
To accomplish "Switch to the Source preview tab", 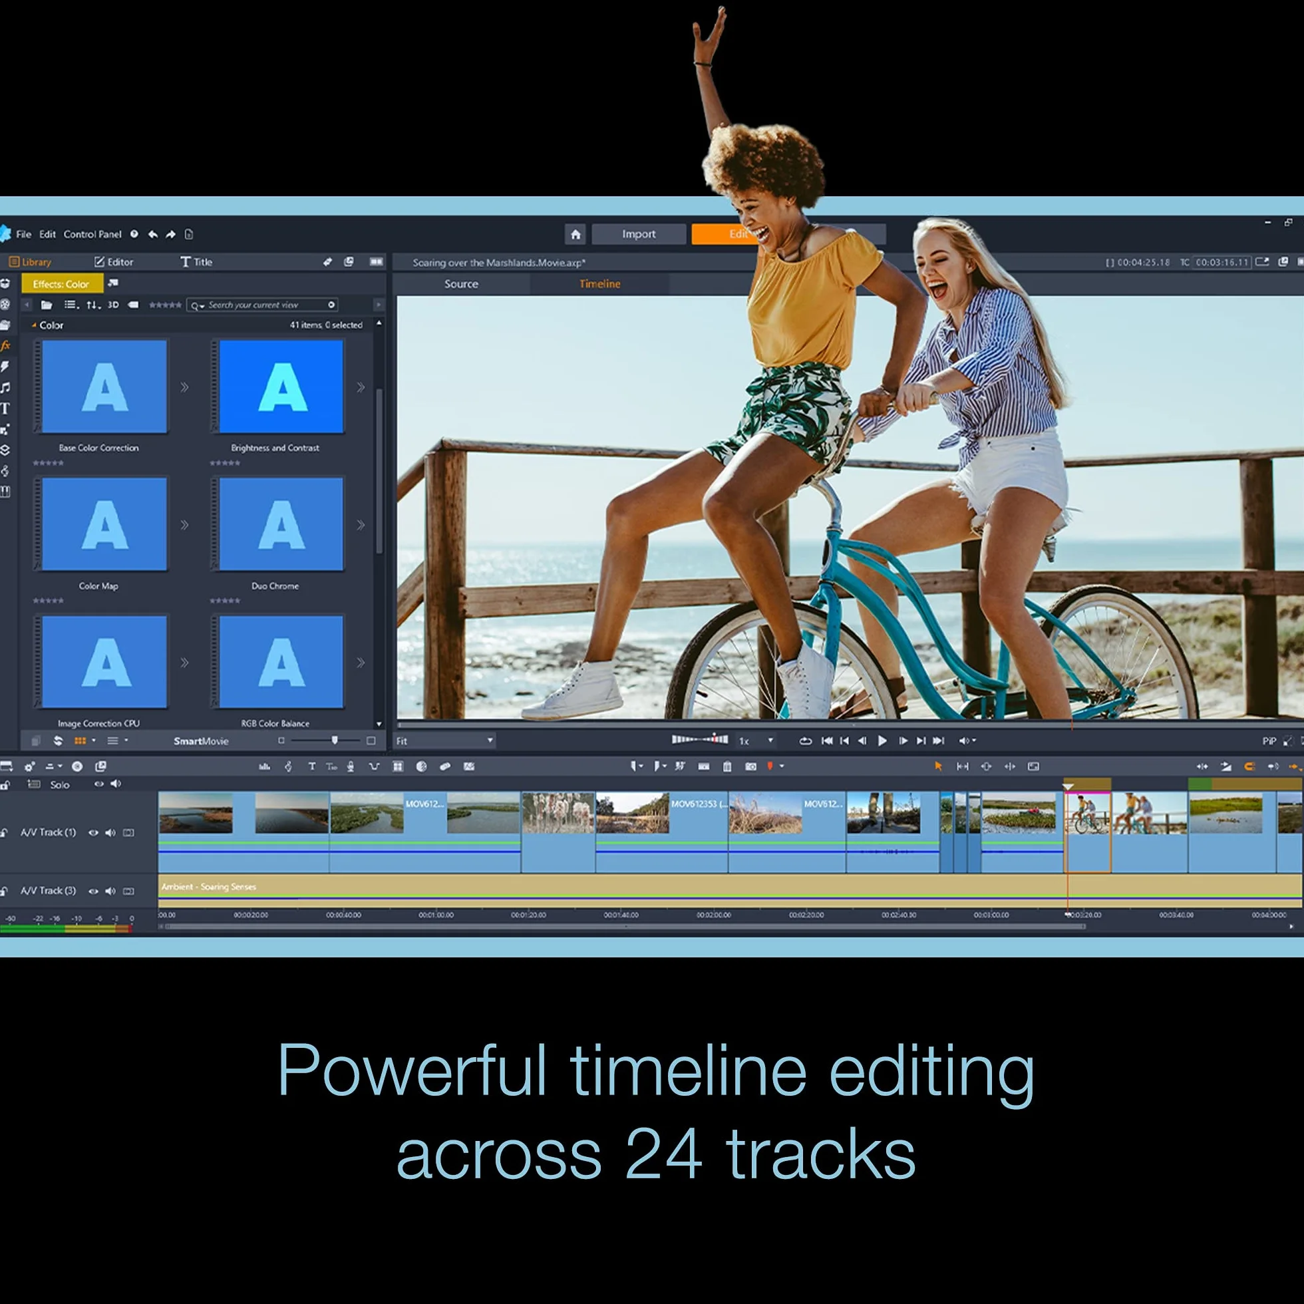I will pyautogui.click(x=461, y=284).
